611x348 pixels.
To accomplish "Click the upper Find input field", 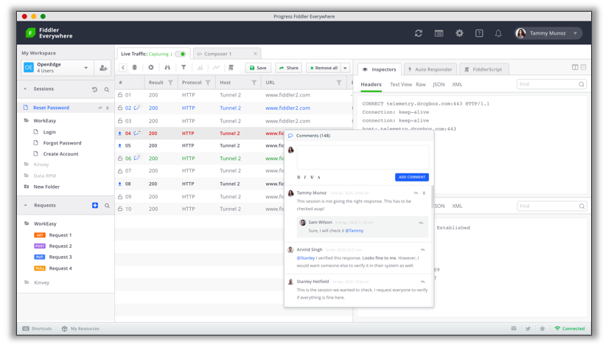I will click(x=551, y=84).
